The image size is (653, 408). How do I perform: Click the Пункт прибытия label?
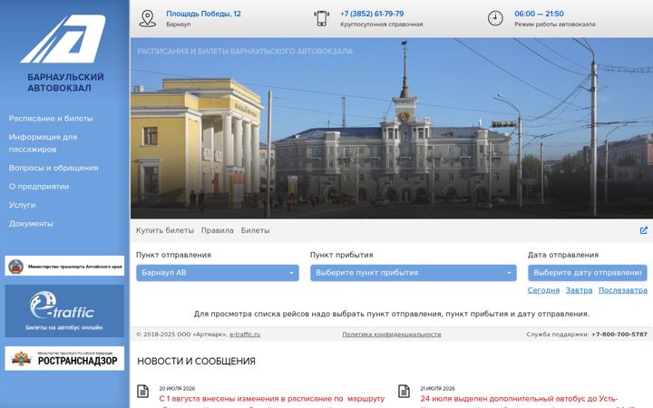342,255
